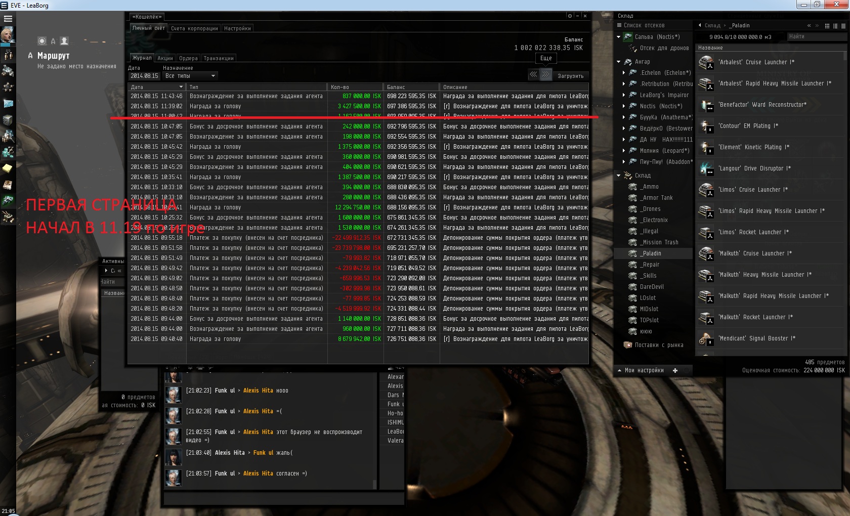Click the sun icon above route panel
The image size is (850, 516).
click(x=42, y=41)
